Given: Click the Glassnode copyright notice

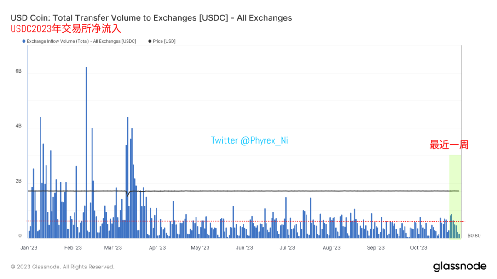Looking at the screenshot, I should point(63,267).
